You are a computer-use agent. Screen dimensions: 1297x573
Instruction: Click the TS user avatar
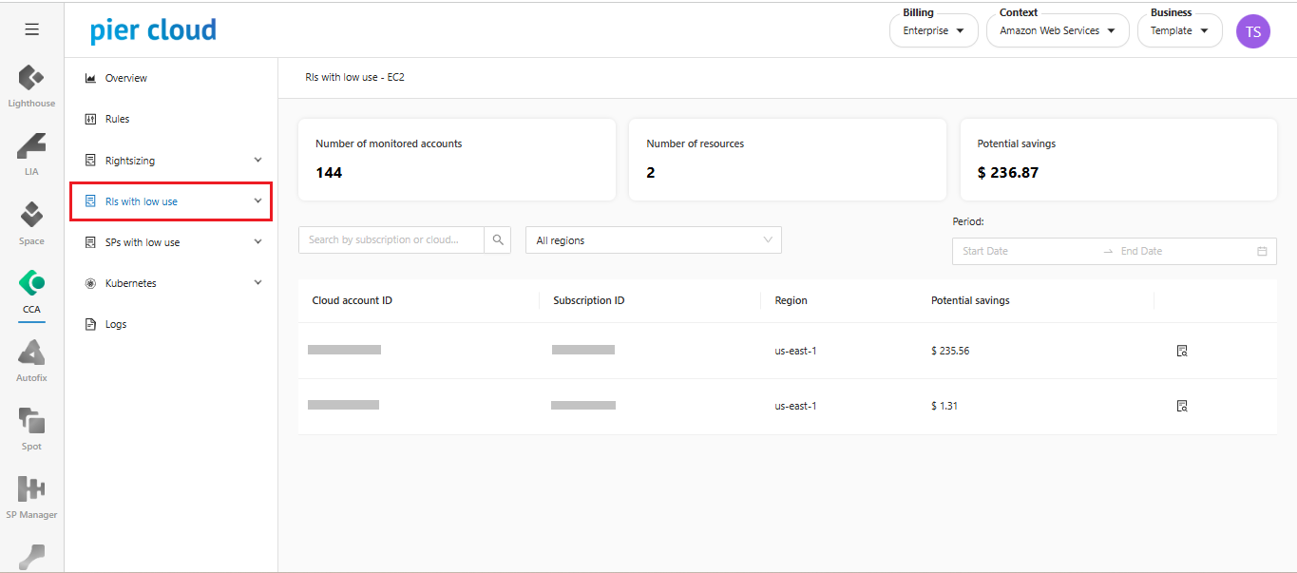pos(1252,31)
